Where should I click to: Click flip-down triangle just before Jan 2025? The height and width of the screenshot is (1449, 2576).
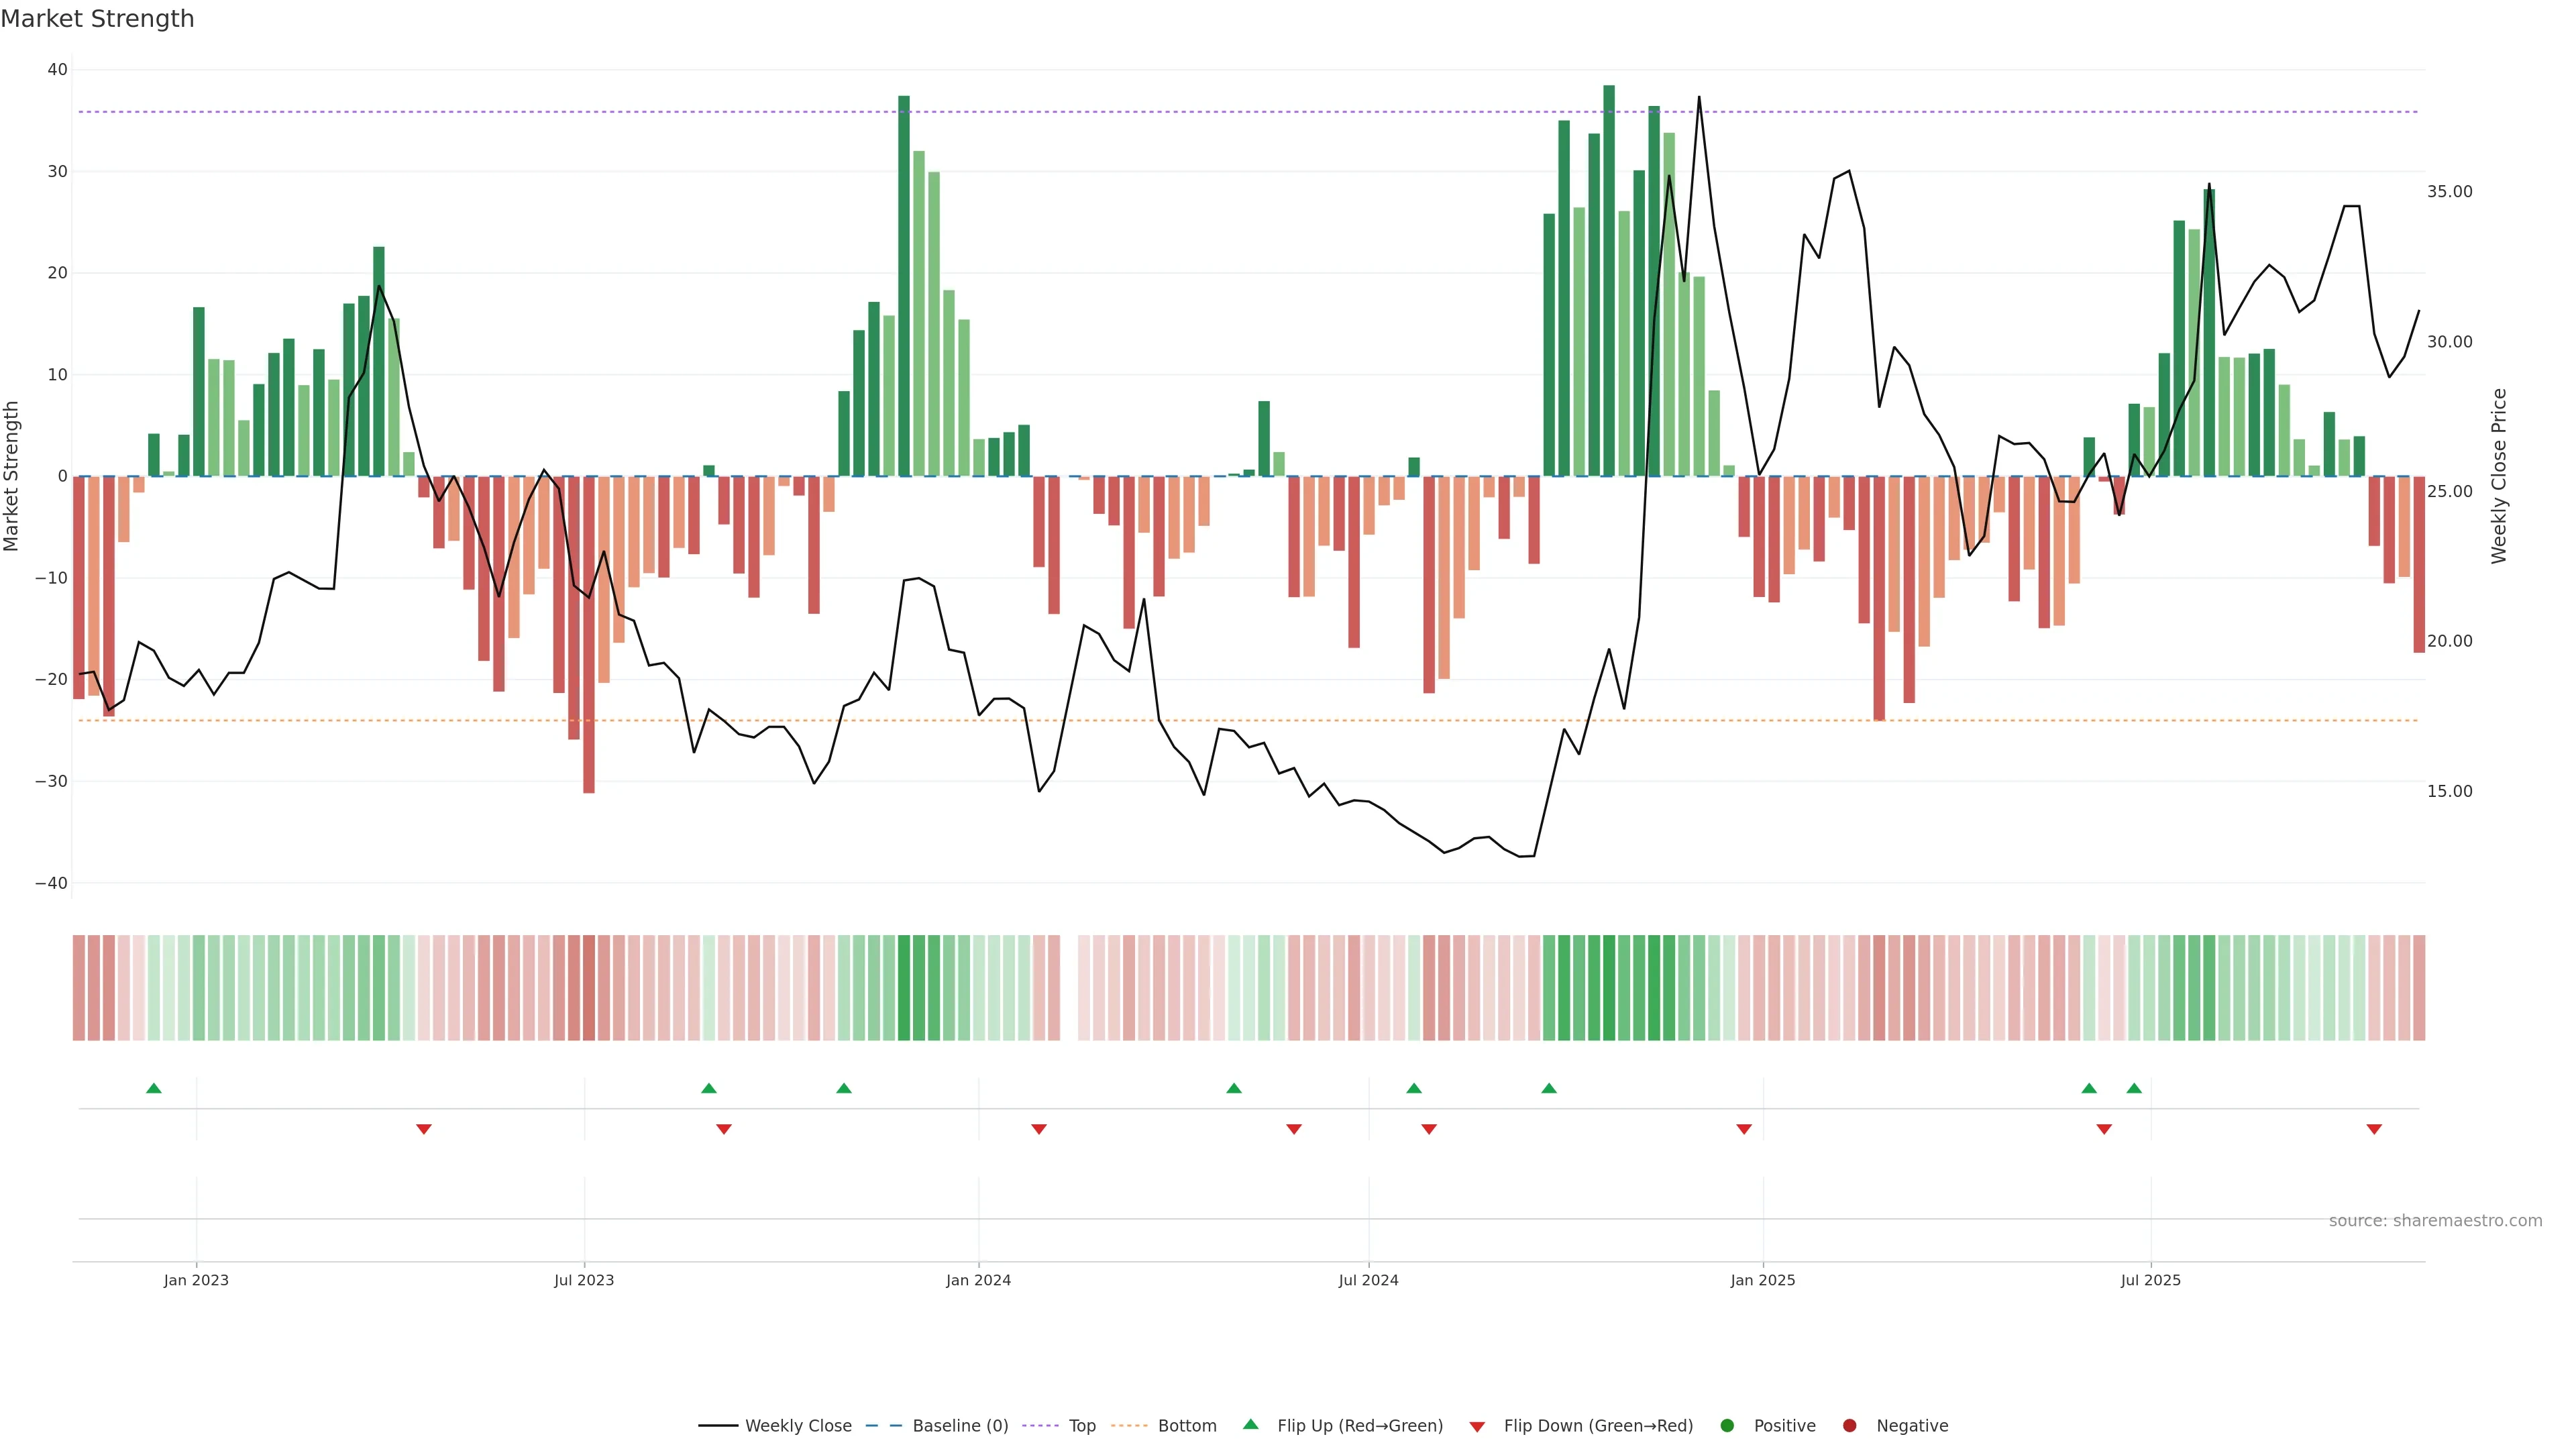click(x=1744, y=1129)
